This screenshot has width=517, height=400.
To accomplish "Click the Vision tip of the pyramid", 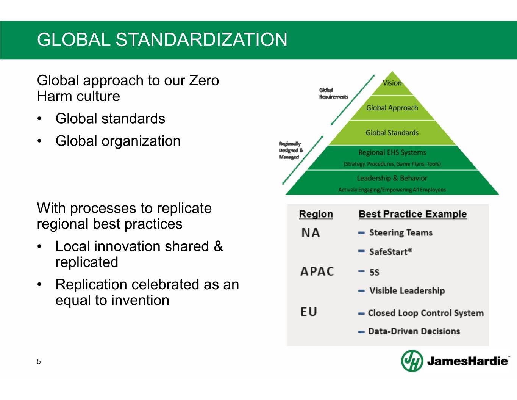I will click(x=392, y=83).
